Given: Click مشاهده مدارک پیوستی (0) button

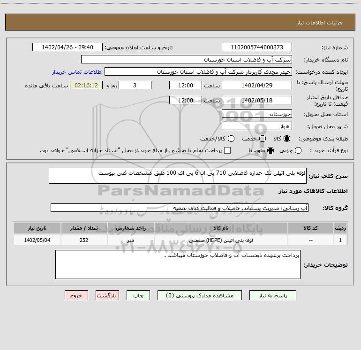Looking at the screenshot, I should (200, 296).
